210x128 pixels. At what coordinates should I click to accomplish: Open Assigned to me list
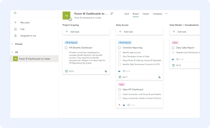tap(28, 36)
